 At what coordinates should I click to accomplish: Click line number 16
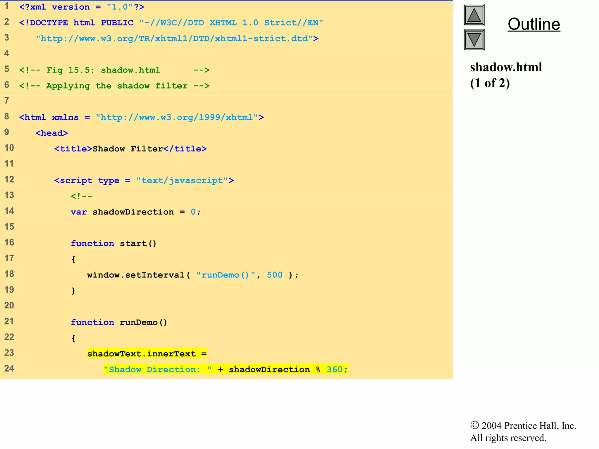(x=9, y=242)
